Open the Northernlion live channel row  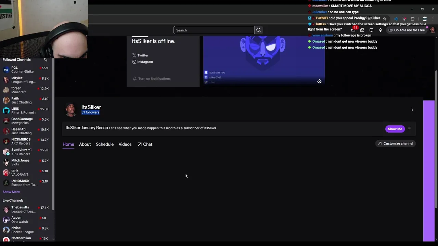click(x=26, y=239)
